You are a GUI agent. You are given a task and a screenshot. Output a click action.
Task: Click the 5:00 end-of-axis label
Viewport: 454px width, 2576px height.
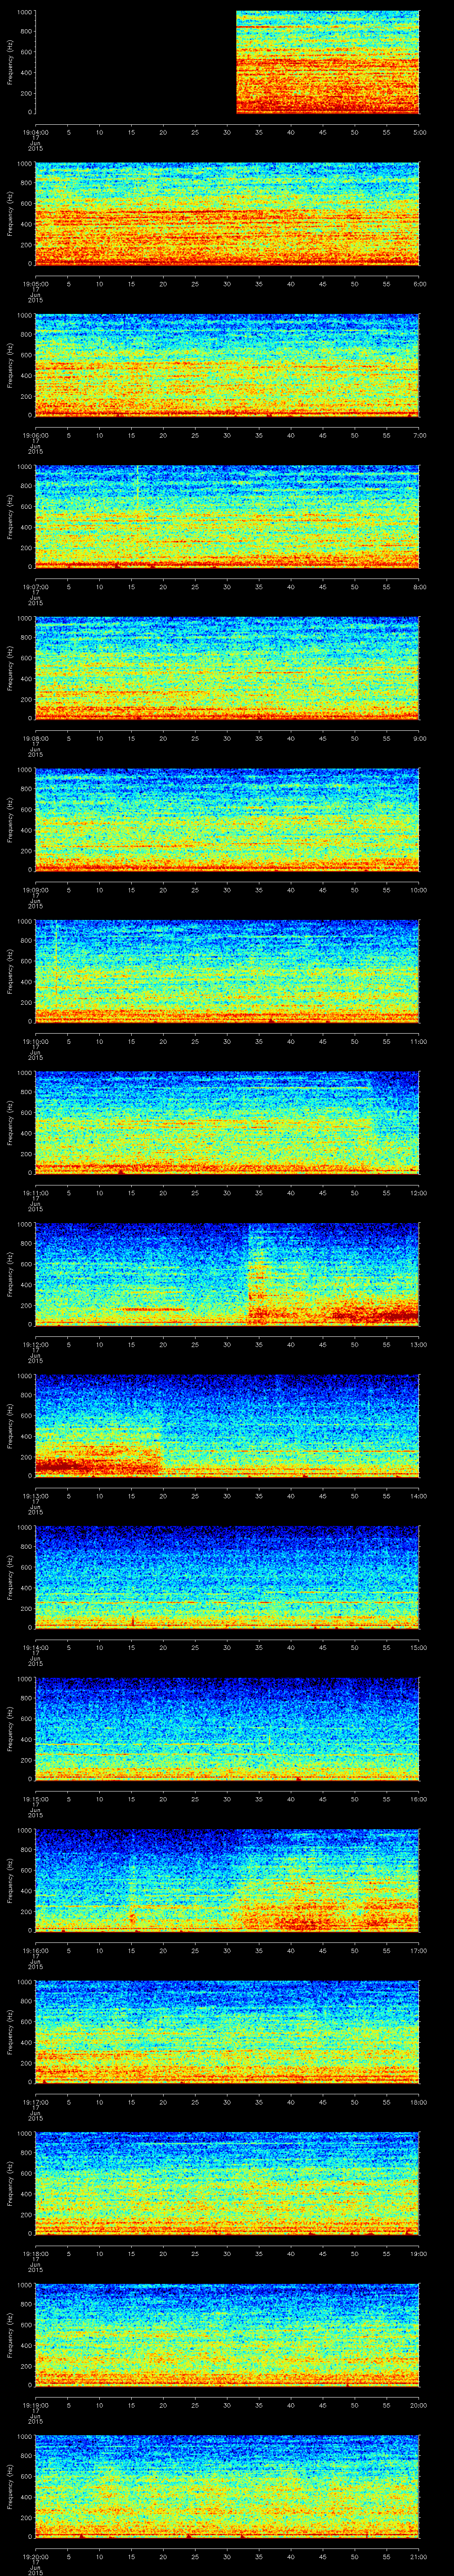tap(419, 131)
